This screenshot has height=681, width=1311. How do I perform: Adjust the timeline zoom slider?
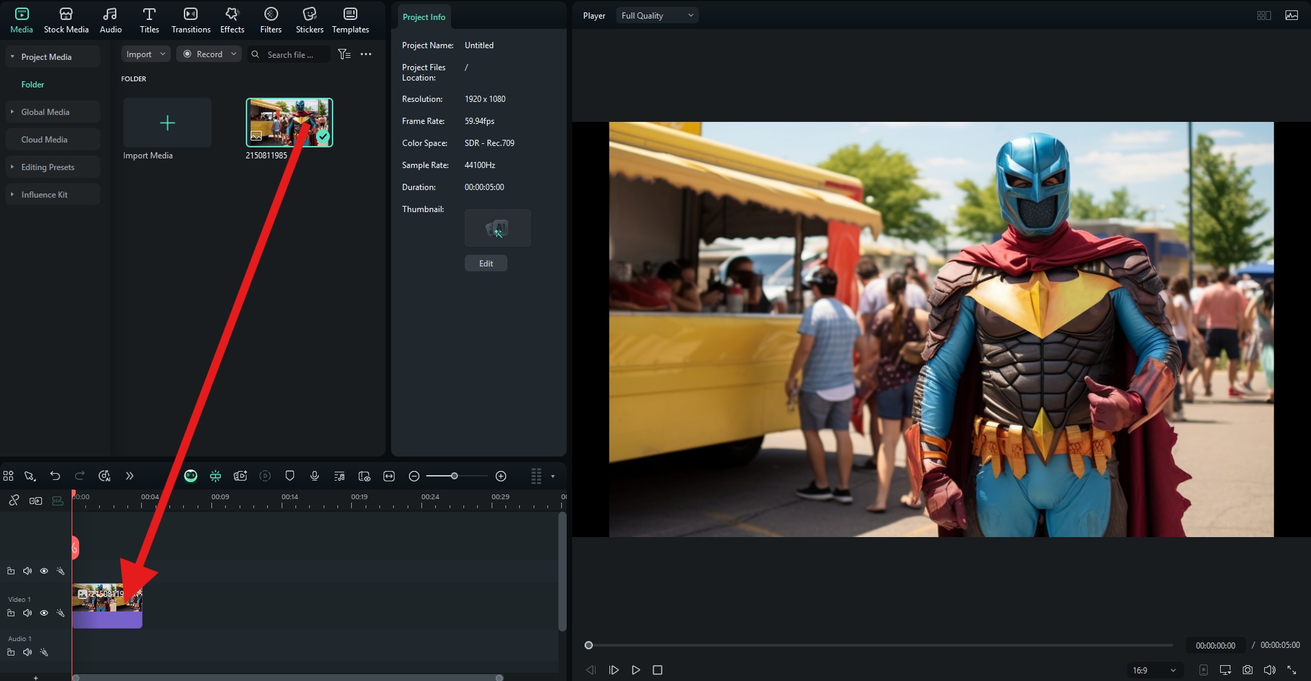tap(454, 476)
